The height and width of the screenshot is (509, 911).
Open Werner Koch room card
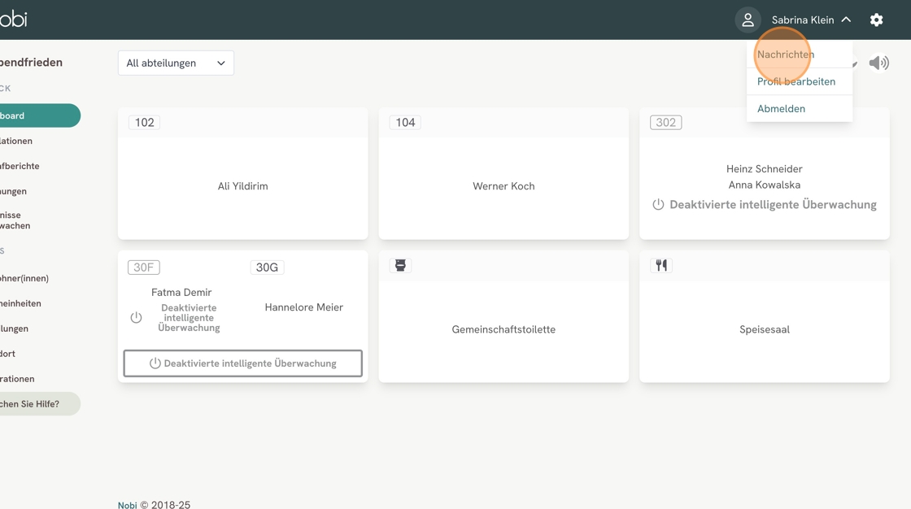click(x=503, y=174)
